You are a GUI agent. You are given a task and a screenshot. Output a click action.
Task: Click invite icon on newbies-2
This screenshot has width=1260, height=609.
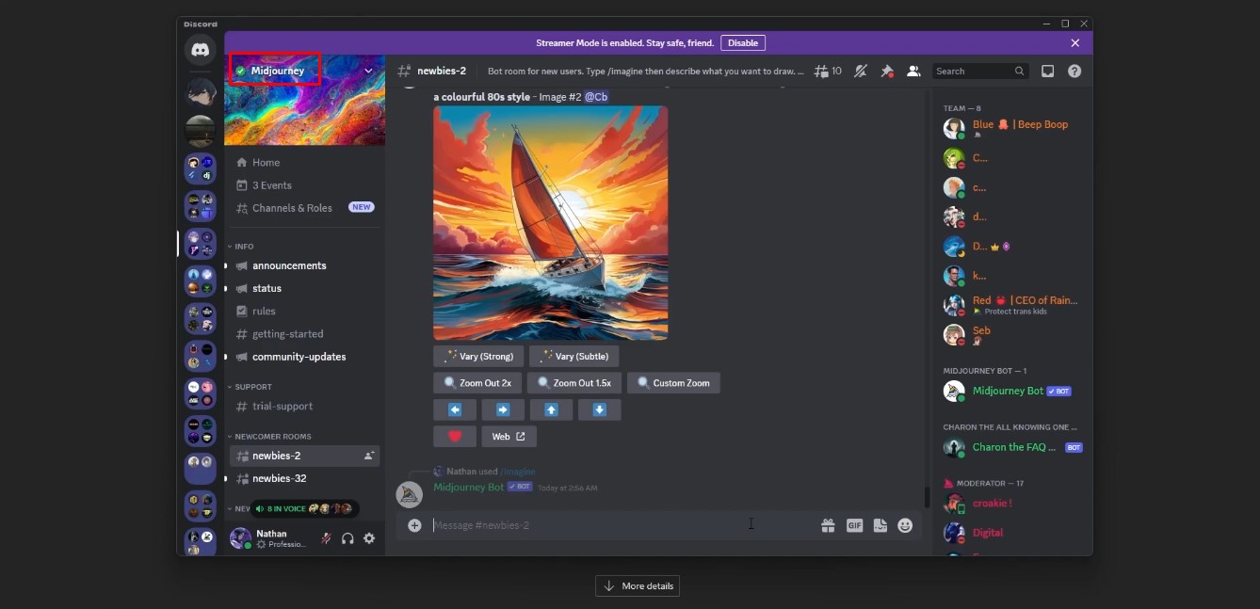[x=368, y=456]
